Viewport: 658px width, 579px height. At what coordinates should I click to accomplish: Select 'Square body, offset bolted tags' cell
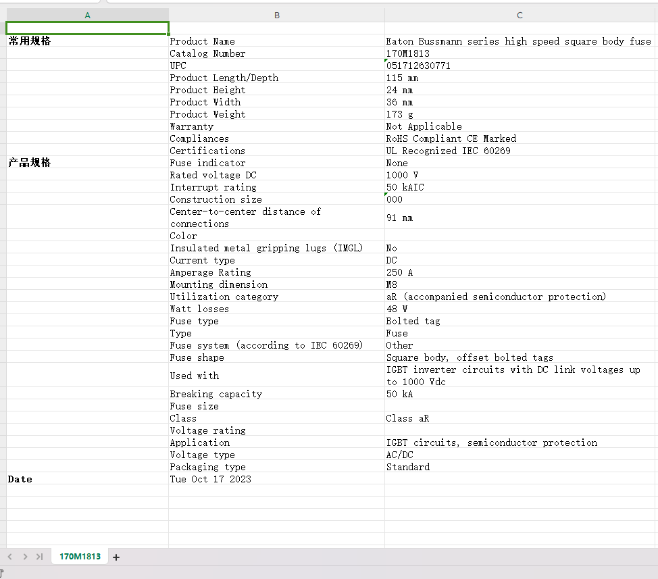pyautogui.click(x=520, y=357)
